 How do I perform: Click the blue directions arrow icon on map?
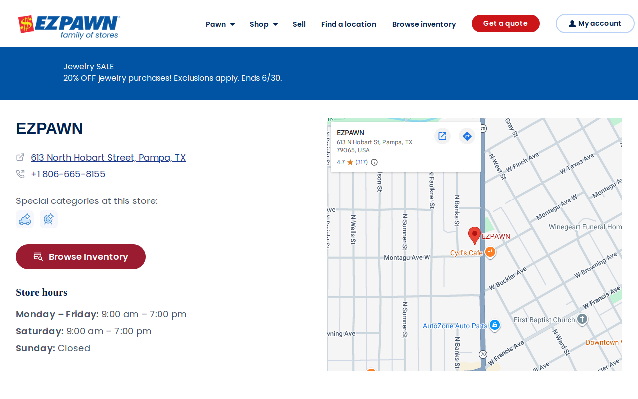click(467, 136)
